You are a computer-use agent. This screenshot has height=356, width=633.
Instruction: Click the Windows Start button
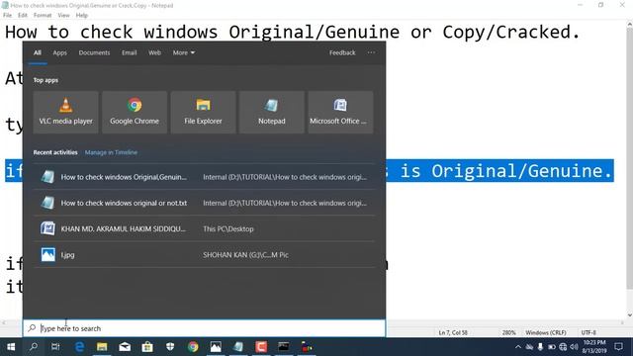point(11,347)
